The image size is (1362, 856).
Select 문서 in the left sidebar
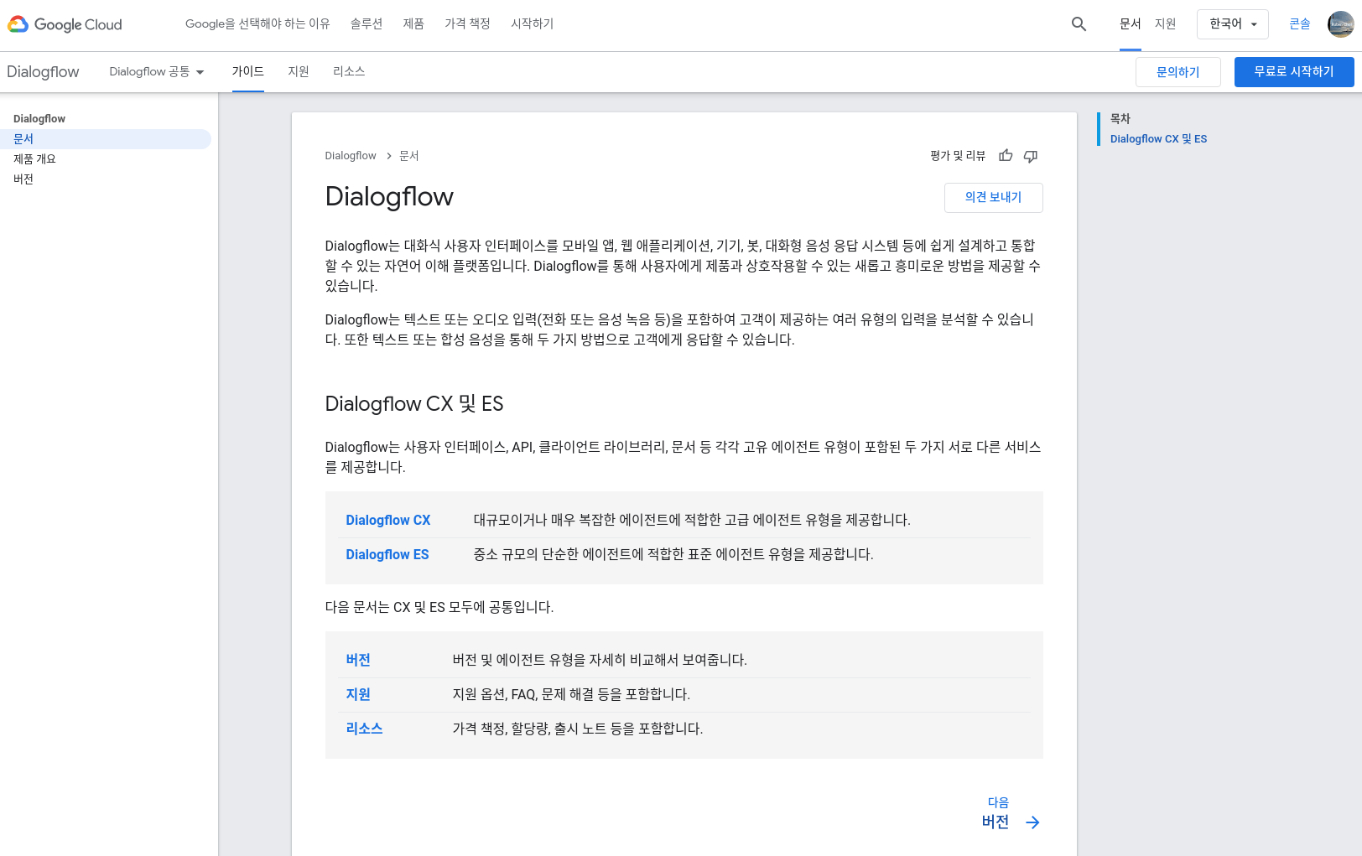point(106,139)
